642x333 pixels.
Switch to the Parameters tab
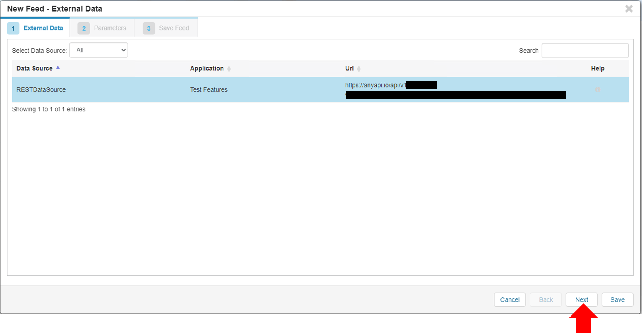pos(110,28)
